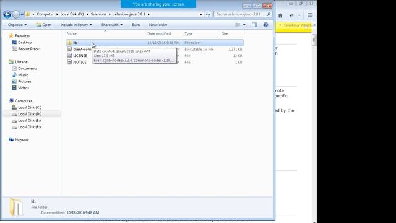This screenshot has height=223, width=396.
Task: Go back with the Explorer Back arrow
Action: [x=7, y=14]
